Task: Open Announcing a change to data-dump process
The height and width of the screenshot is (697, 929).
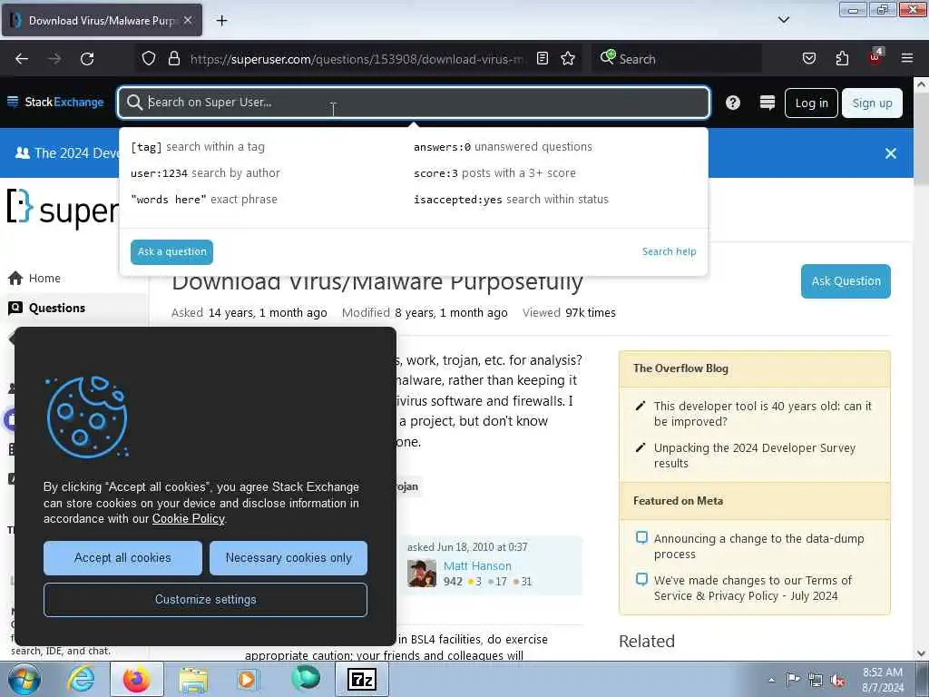Action: [x=758, y=545]
